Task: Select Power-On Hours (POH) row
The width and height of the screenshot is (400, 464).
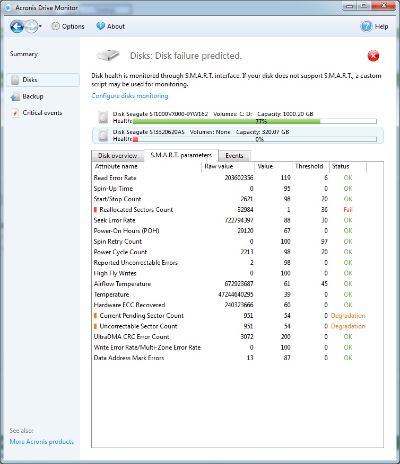Action: [x=230, y=231]
